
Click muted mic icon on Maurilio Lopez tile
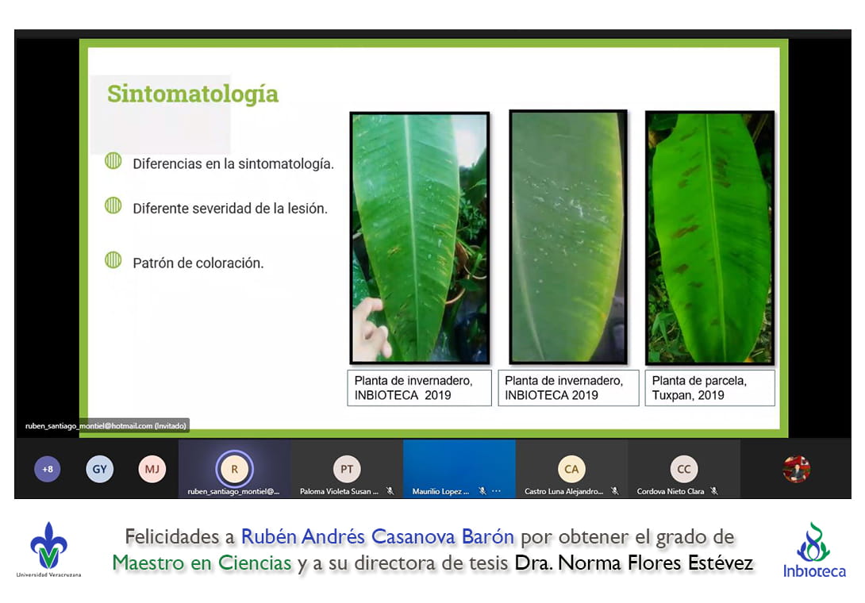pos(482,491)
